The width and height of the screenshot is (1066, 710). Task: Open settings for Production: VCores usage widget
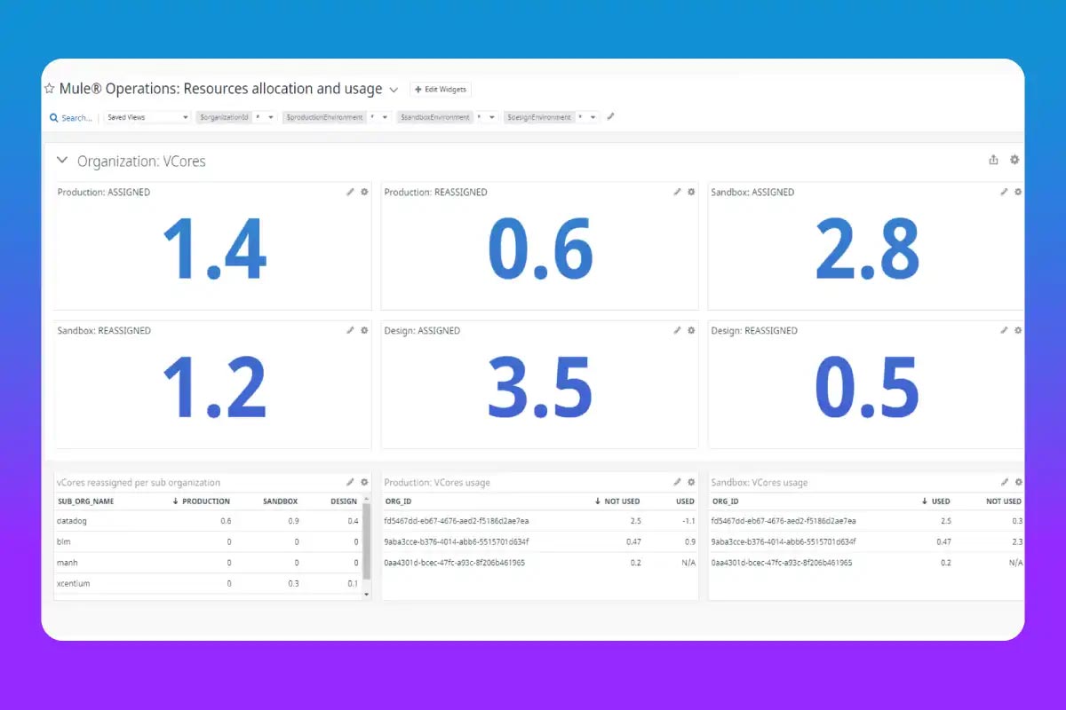[x=691, y=482]
